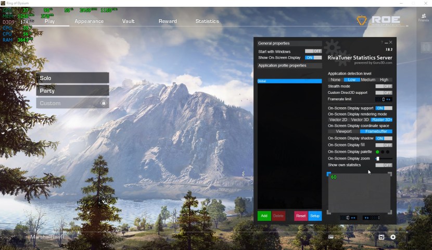Open the Friends panel icon
432x250 pixels.
pyautogui.click(x=423, y=17)
